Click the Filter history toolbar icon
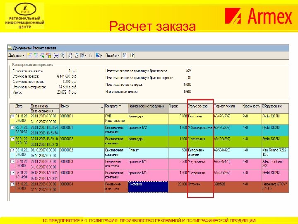 (x=82, y=56)
